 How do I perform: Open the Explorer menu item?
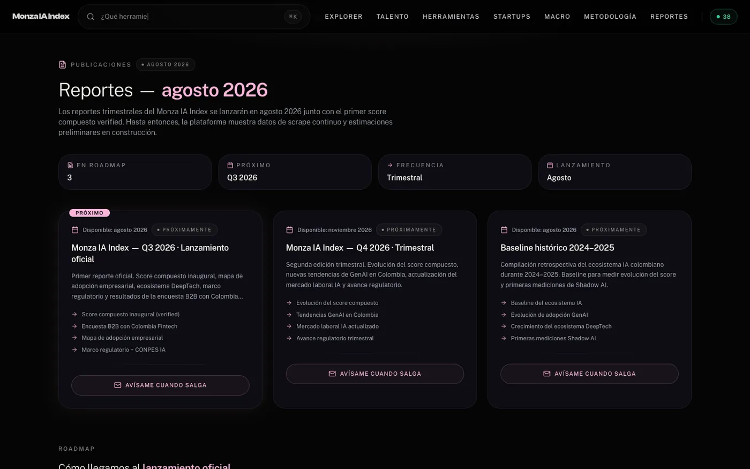(x=343, y=17)
